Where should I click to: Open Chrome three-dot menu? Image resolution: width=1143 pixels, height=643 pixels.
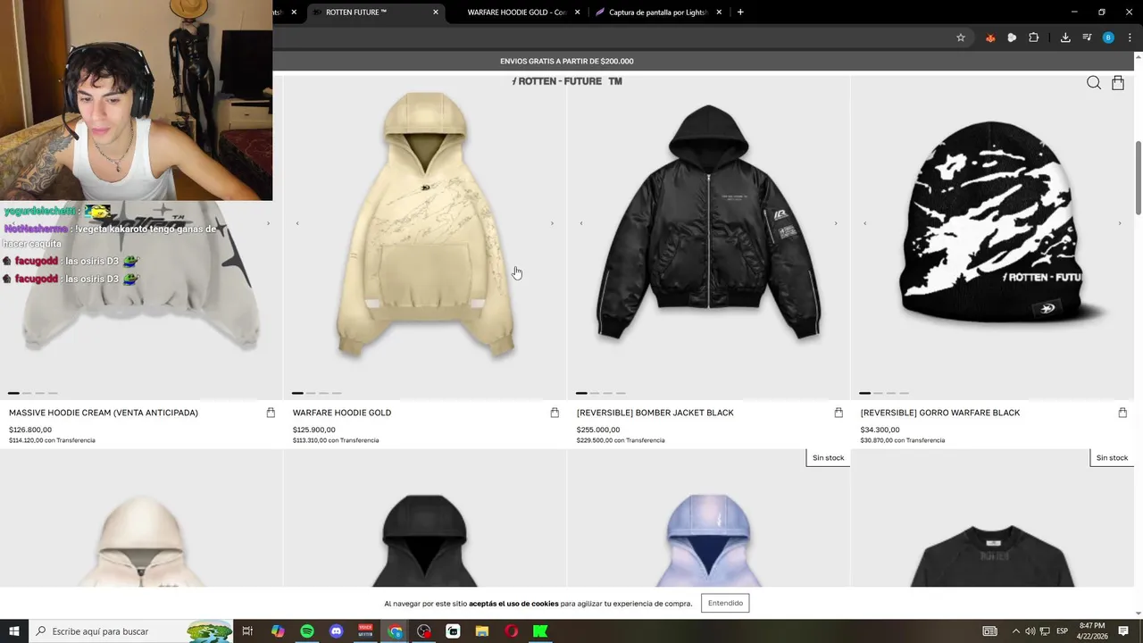coord(1130,38)
